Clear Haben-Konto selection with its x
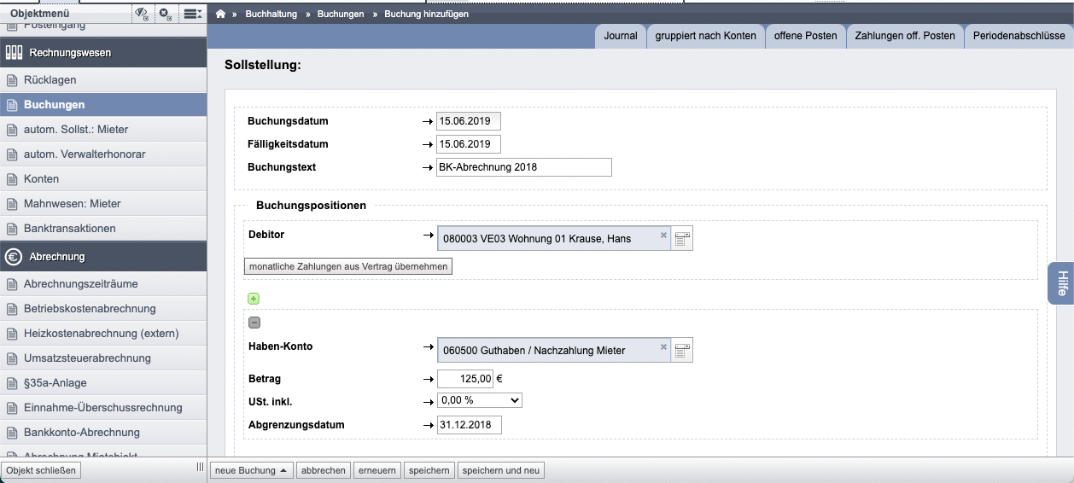The image size is (1074, 483). coord(663,346)
